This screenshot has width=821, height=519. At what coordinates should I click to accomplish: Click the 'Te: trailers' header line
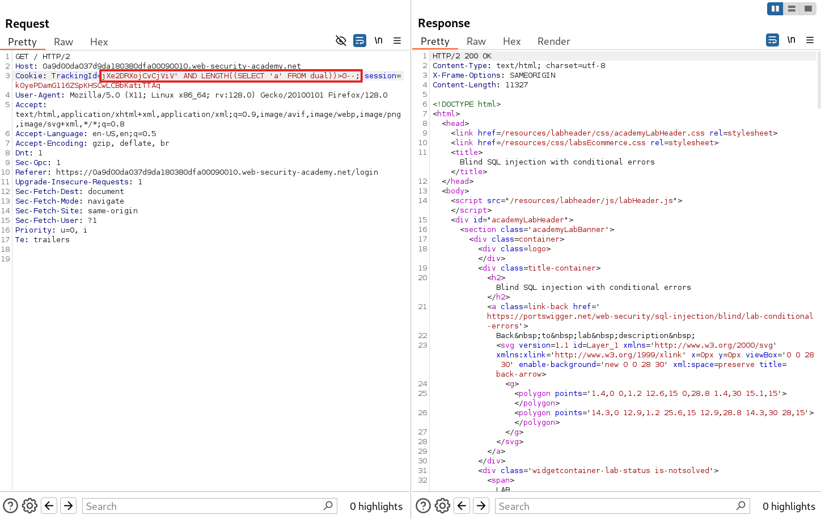[43, 240]
